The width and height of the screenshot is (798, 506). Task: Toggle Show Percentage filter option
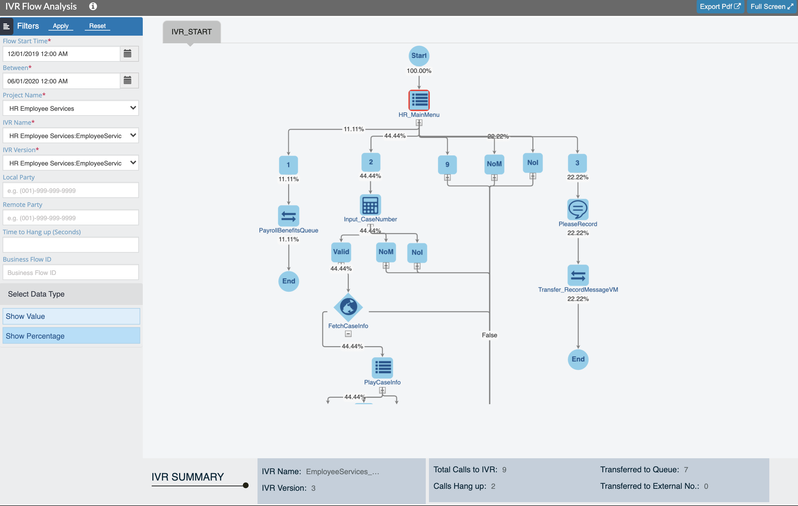point(71,335)
